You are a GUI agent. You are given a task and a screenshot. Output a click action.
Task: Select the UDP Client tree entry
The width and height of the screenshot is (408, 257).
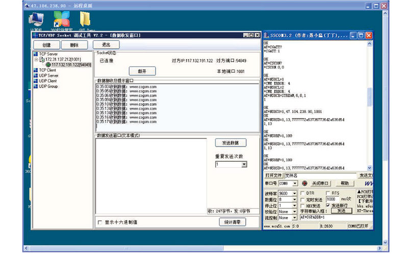pyautogui.click(x=45, y=81)
